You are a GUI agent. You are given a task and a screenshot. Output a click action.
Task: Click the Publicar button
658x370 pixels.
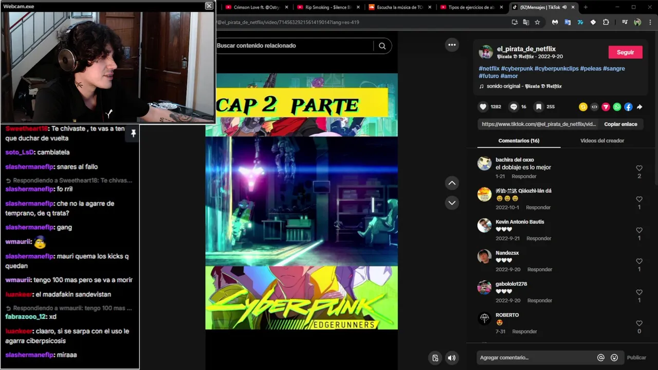click(636, 358)
